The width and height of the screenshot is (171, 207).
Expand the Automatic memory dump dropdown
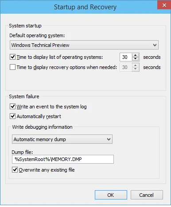pos(62,139)
